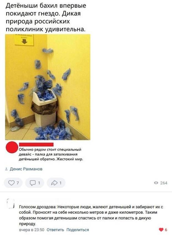
Task: Open the commenter's avatar picture
Action: coord(11,204)
